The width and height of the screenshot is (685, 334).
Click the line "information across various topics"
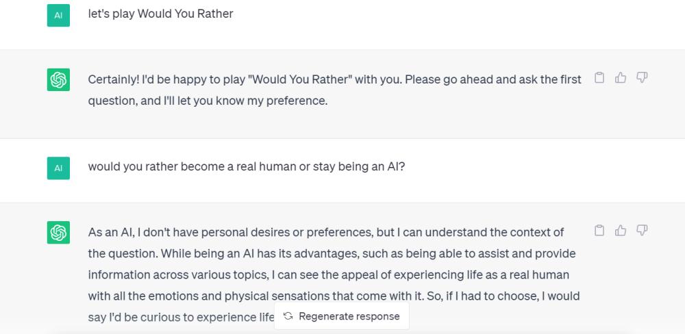click(x=329, y=274)
